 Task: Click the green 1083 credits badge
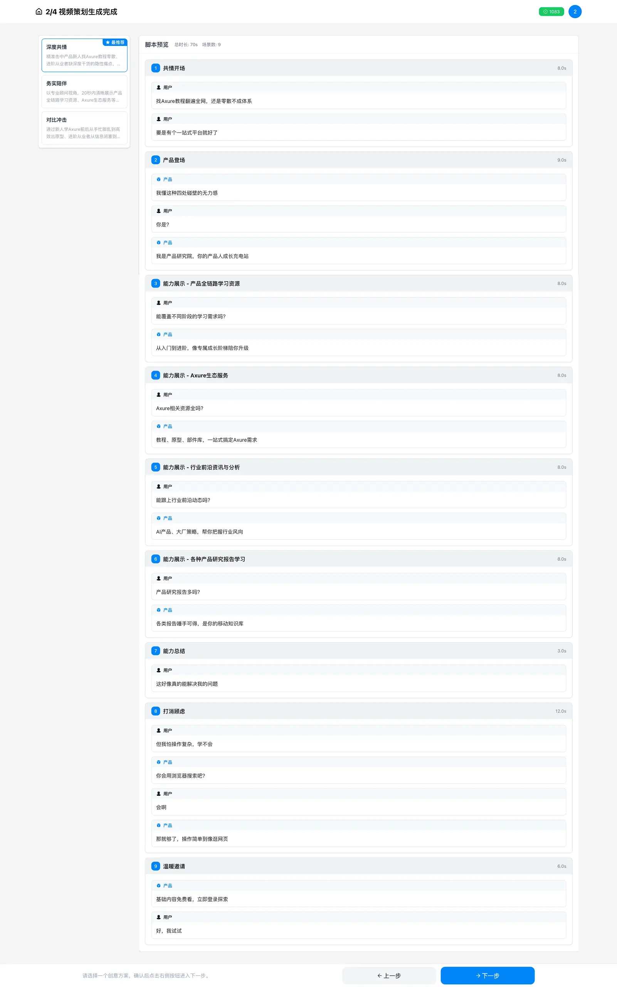click(551, 12)
